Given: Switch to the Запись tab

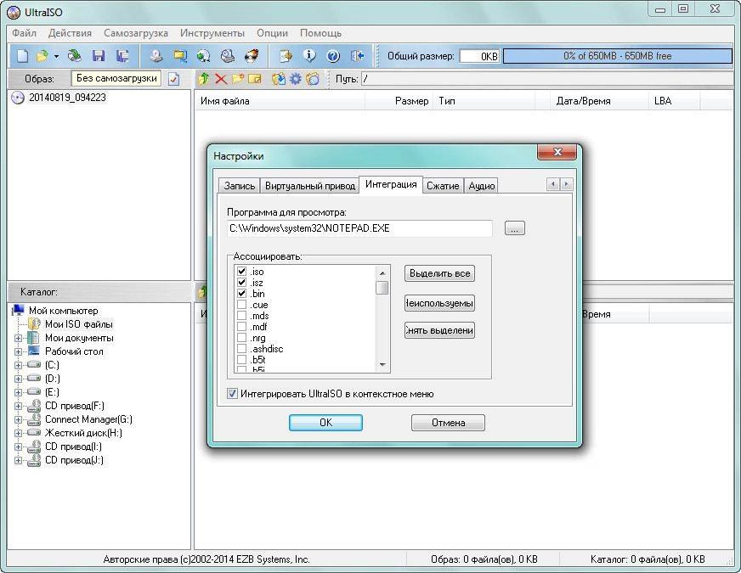Looking at the screenshot, I should (x=239, y=186).
